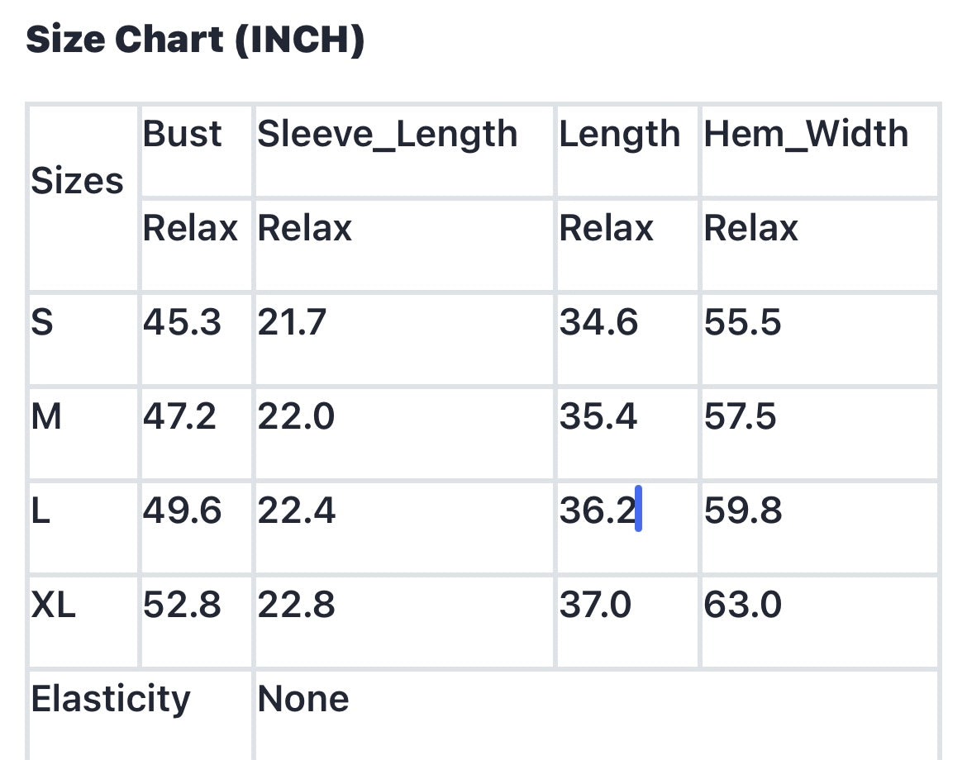Image resolution: width=967 pixels, height=760 pixels.
Task: Tap the XL size row label
Action: coord(53,606)
